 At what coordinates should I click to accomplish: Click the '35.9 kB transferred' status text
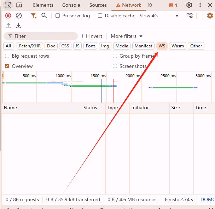pyautogui.click(x=73, y=200)
